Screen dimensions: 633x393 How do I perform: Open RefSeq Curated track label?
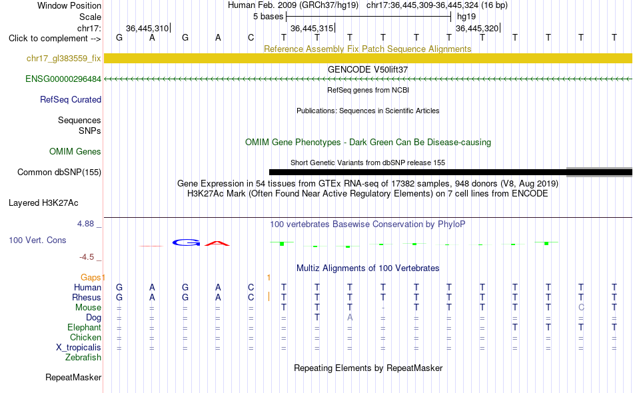pos(71,100)
